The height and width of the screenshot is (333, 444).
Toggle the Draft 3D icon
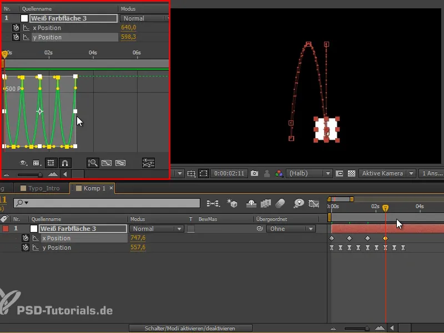(x=232, y=203)
